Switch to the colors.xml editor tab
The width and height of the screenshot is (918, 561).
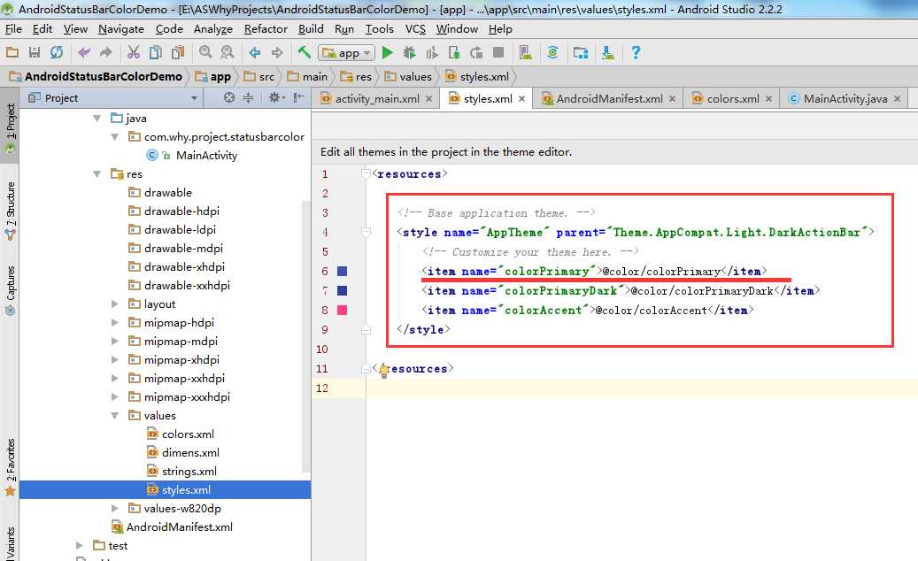coord(732,98)
